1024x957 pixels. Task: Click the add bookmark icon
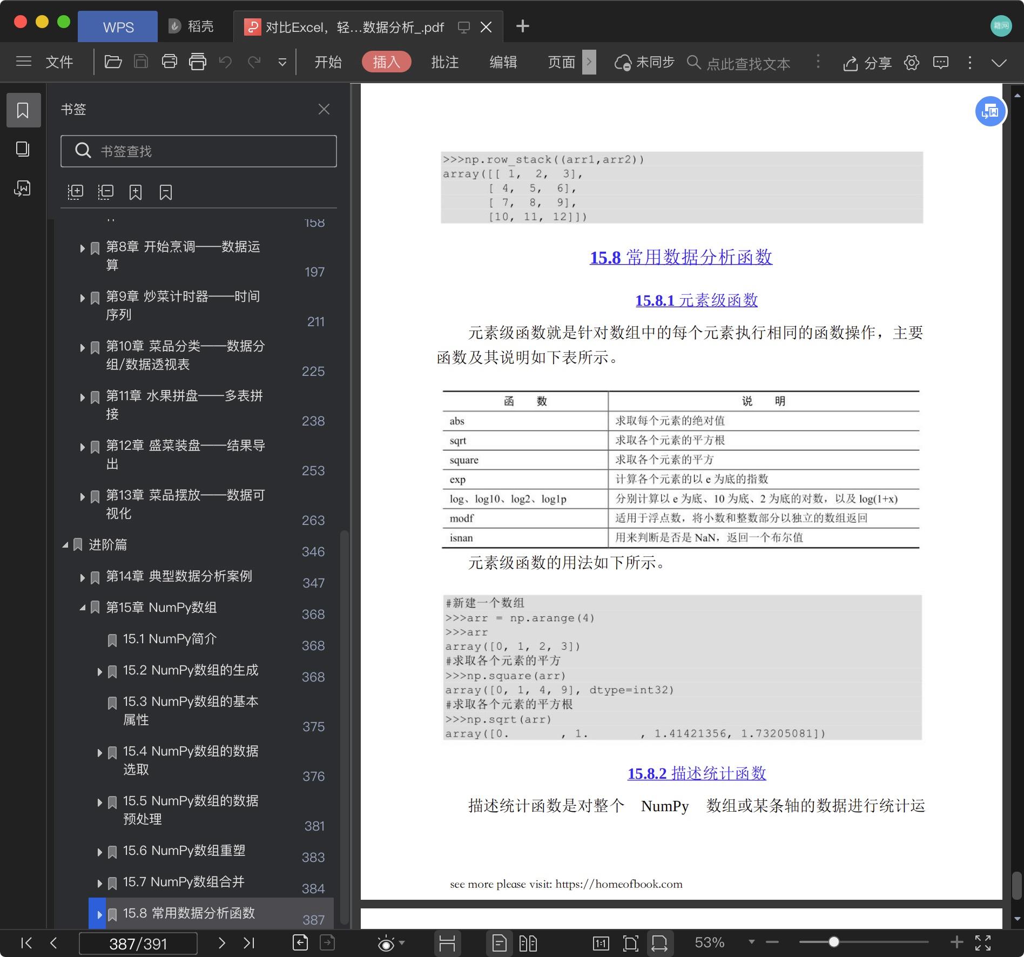(136, 192)
